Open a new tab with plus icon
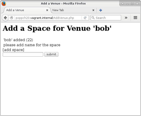 100,10
